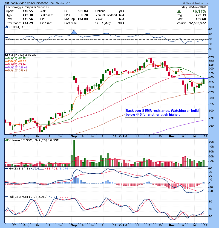This screenshot has height=228, width=219.
Task: Click the Volume 12.59M, EMA(20) 10.95M label
Action: pyautogui.click(x=34, y=140)
